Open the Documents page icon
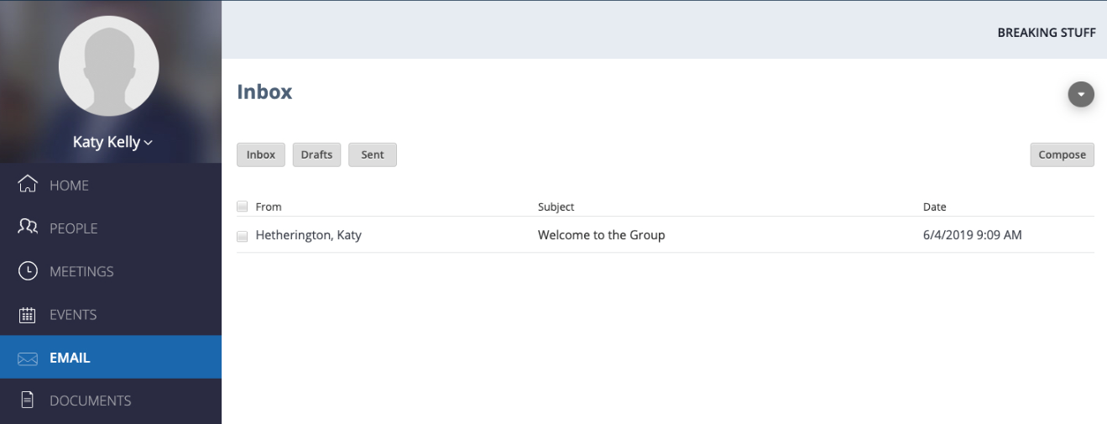The width and height of the screenshot is (1107, 424). coord(28,400)
